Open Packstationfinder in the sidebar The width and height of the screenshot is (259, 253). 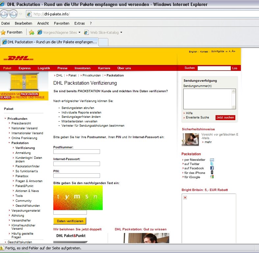(x=27, y=166)
